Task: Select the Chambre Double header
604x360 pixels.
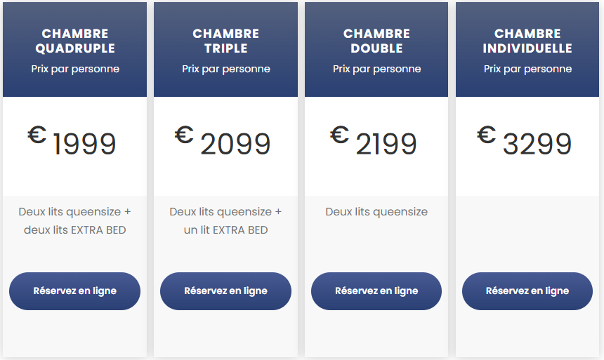Action: tap(376, 41)
